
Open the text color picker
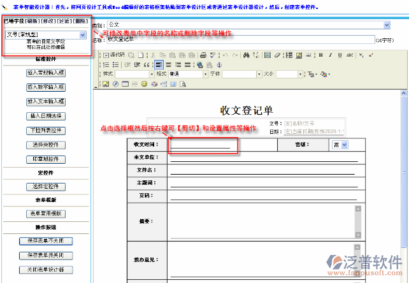[313, 74]
